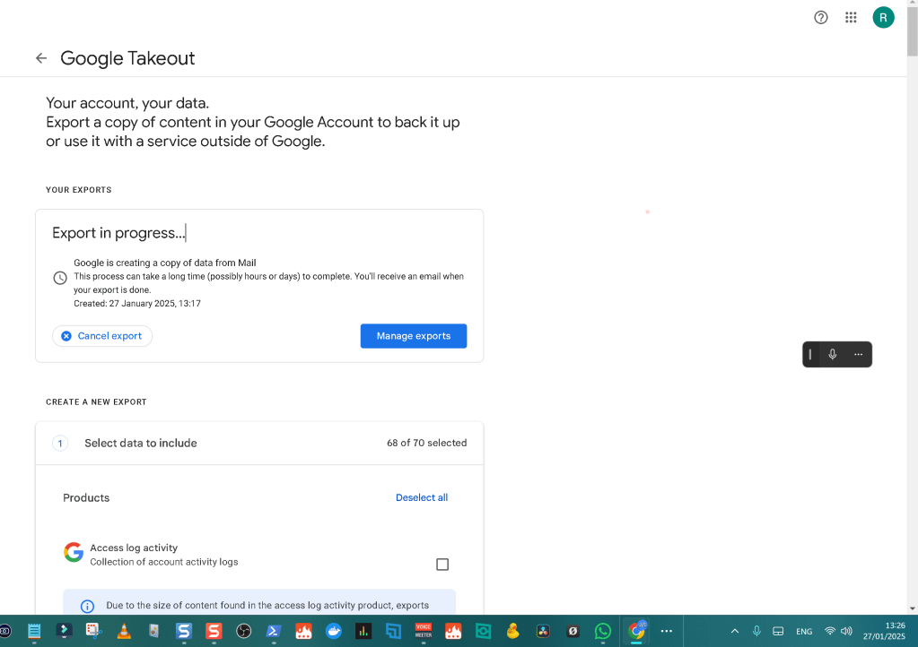Click the volume speaker tray icon
Viewport: 918px width, 647px height.
(x=846, y=631)
